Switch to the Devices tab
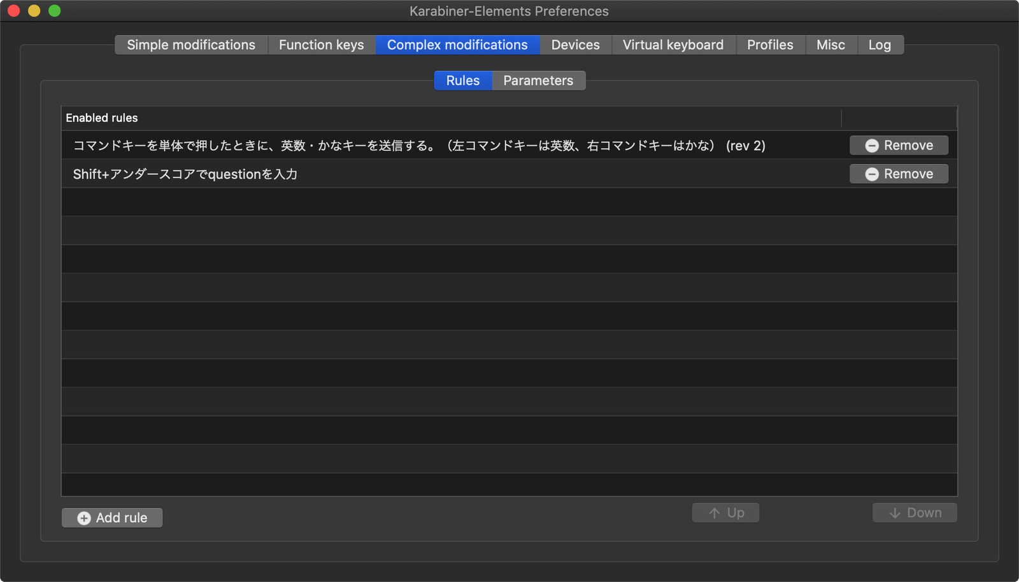The width and height of the screenshot is (1019, 582). 574,45
